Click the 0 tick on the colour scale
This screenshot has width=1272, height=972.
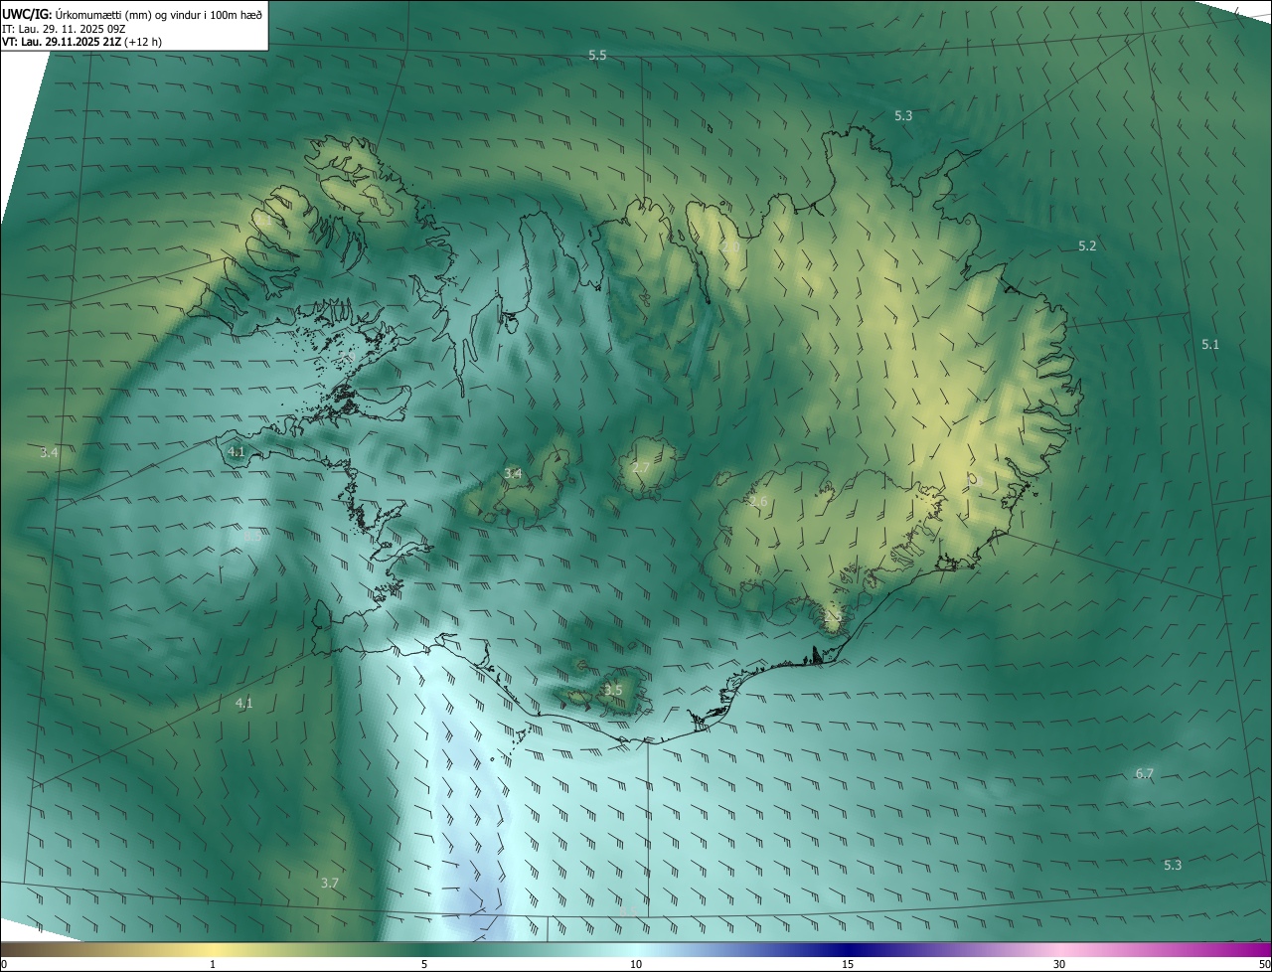4,964
